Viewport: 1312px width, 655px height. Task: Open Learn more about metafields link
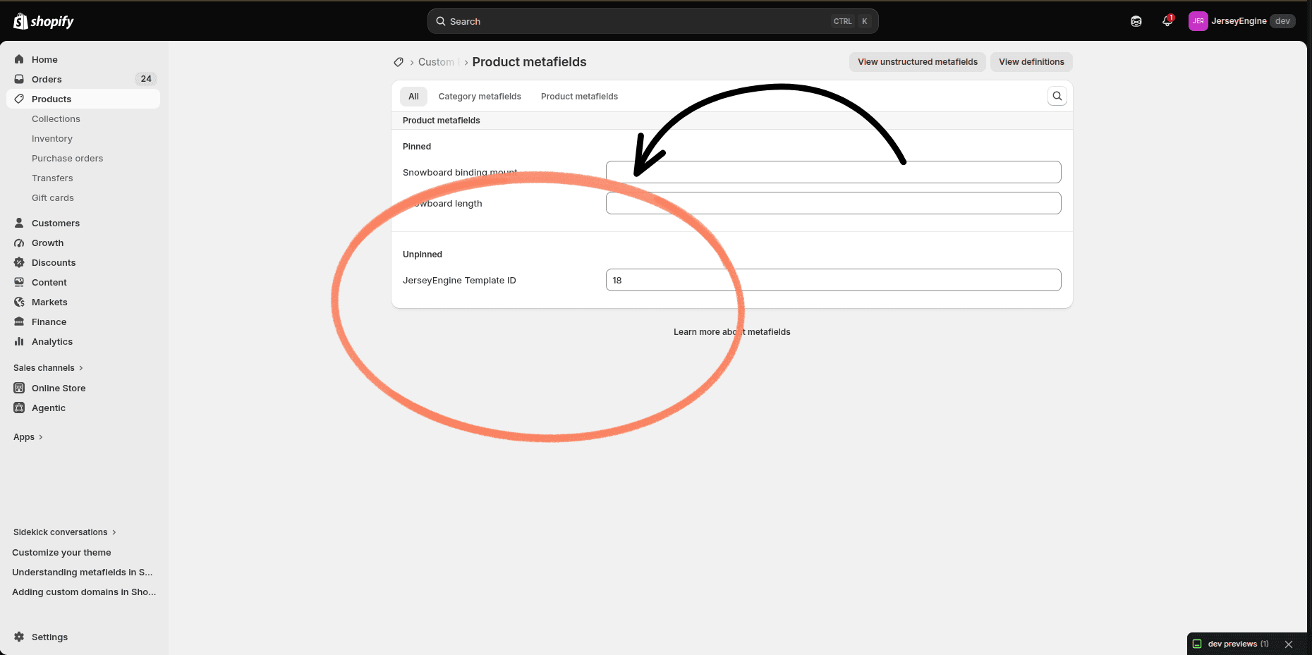[x=732, y=332]
